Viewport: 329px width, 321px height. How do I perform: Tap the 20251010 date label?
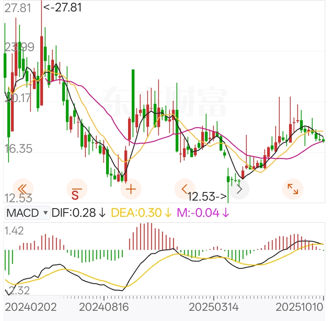(299, 307)
